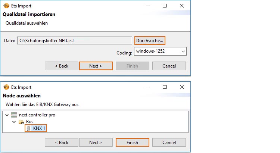This screenshot has width=280, height=153.
Task: Collapse the Bus folder node
Action: (x=13, y=122)
